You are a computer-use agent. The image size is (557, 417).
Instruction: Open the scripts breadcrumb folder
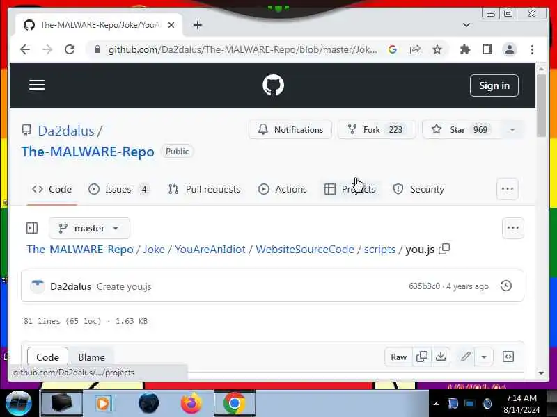[379, 250]
